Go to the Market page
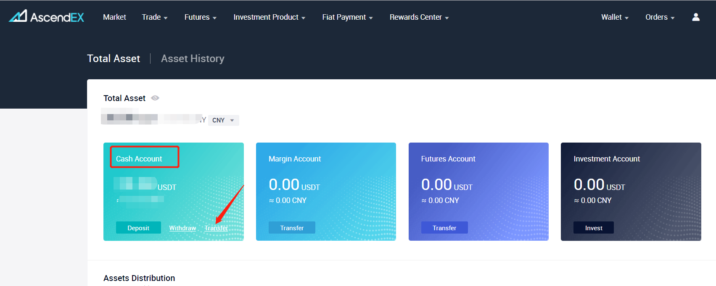The height and width of the screenshot is (286, 716). pyautogui.click(x=114, y=17)
